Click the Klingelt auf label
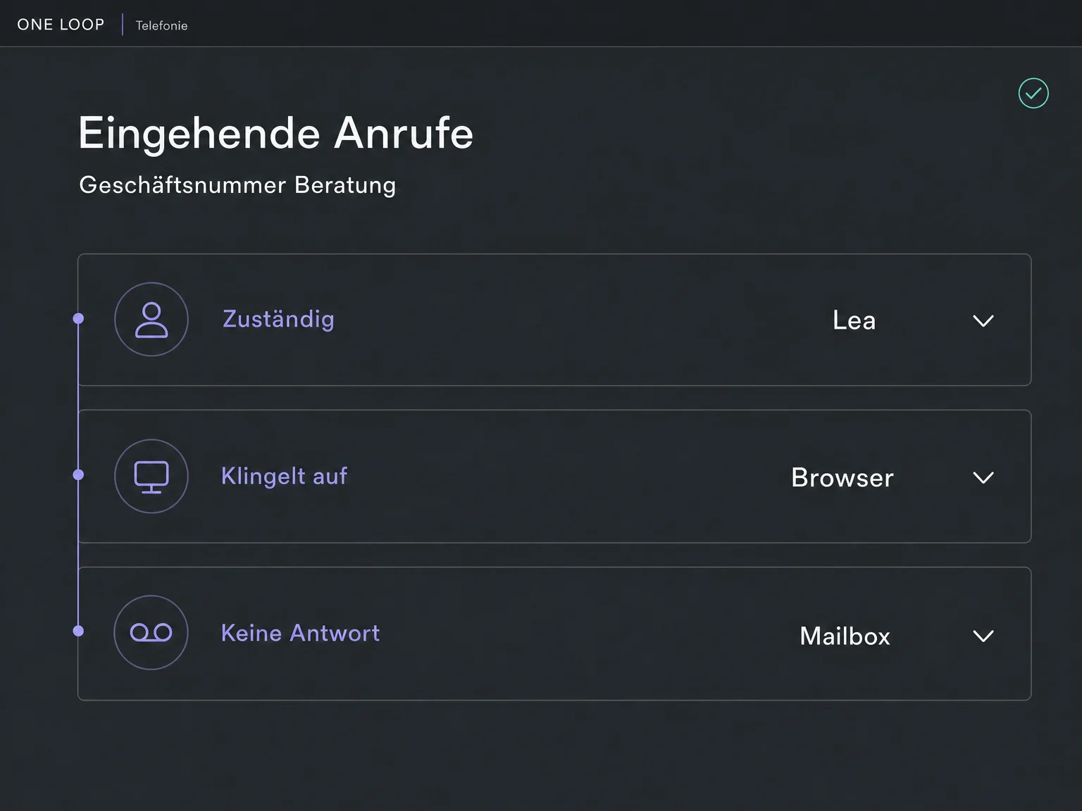 [285, 477]
